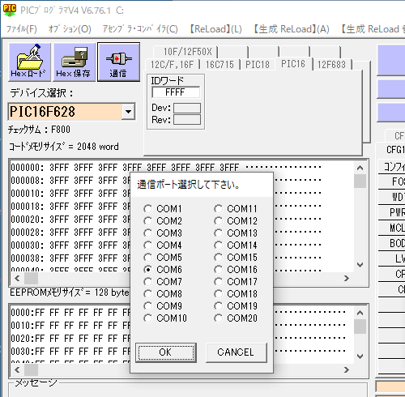Click the EEPROM pane scroll down arrow
Screen dimensions: 405x397
(x=360, y=356)
